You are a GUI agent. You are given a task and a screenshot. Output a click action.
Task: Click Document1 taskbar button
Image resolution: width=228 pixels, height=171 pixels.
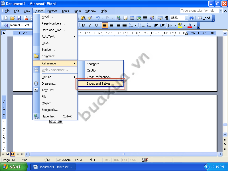click(x=53, y=167)
